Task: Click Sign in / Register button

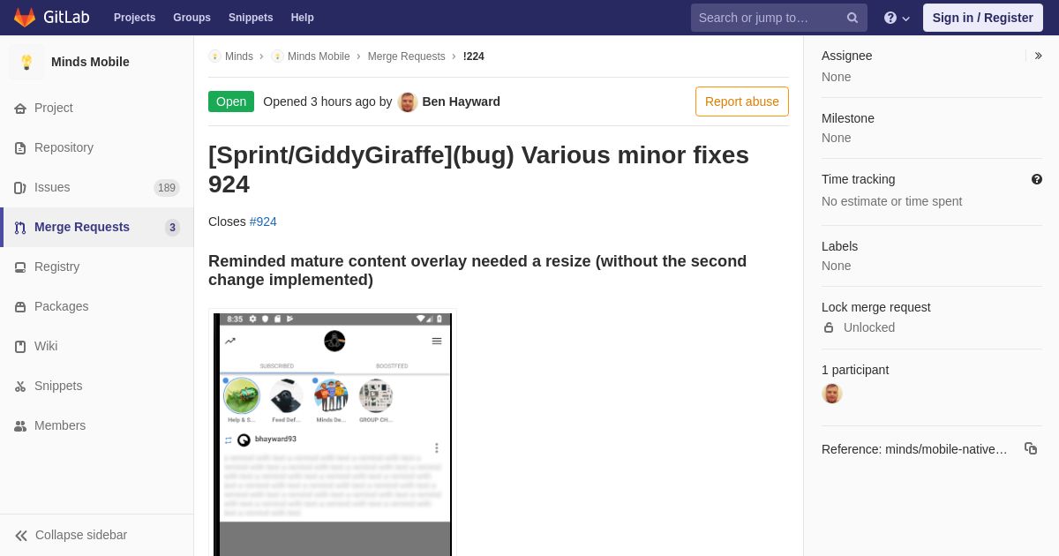Action: pyautogui.click(x=983, y=18)
